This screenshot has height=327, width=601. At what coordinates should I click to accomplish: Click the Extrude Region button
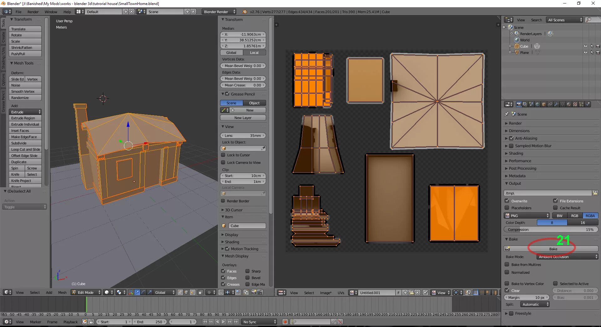pos(25,118)
